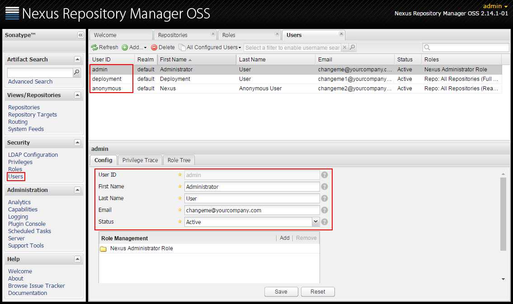Clear the username filter with X icon

click(x=344, y=47)
